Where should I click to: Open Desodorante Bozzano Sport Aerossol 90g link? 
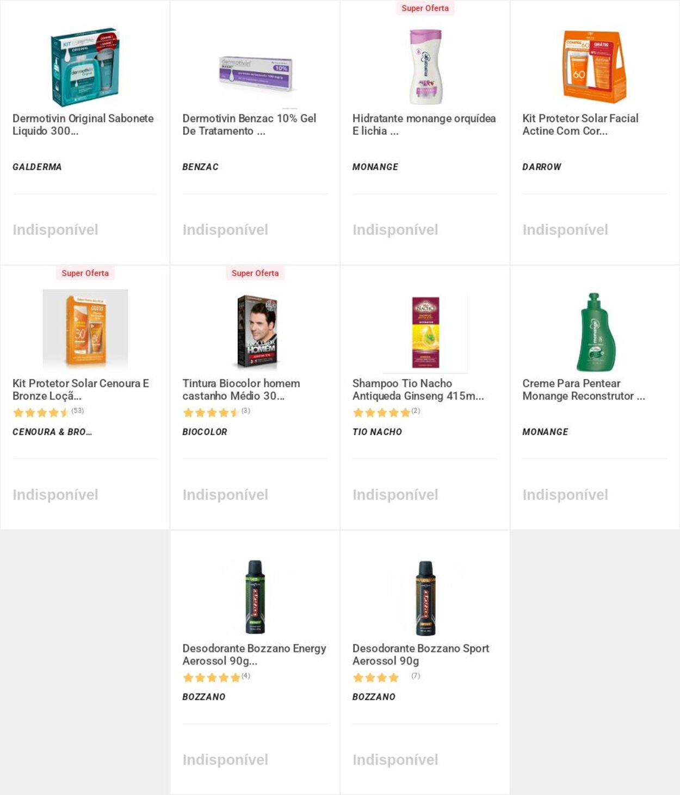click(x=421, y=655)
